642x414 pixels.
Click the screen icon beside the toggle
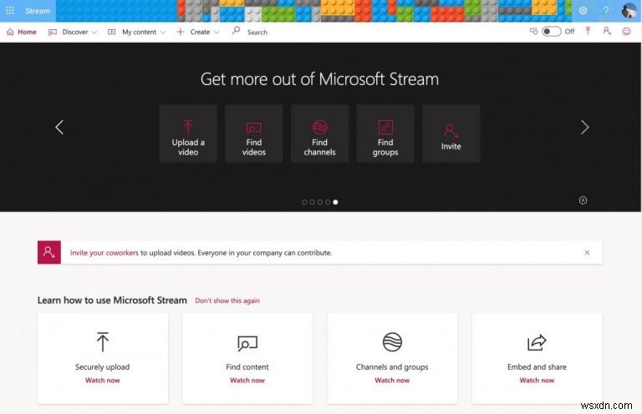(x=533, y=32)
